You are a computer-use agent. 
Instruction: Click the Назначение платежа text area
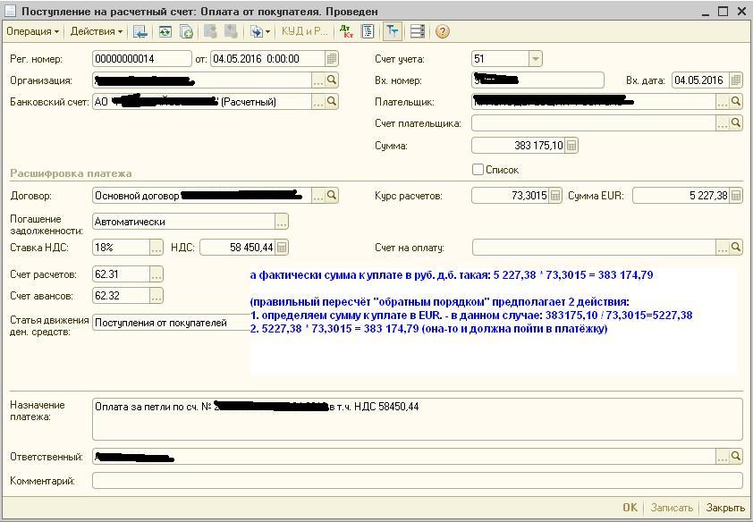417,419
